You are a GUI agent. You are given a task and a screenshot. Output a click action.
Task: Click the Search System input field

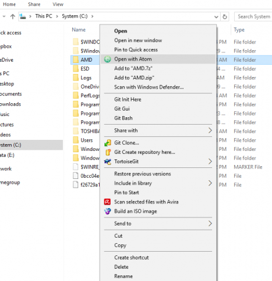(253, 16)
